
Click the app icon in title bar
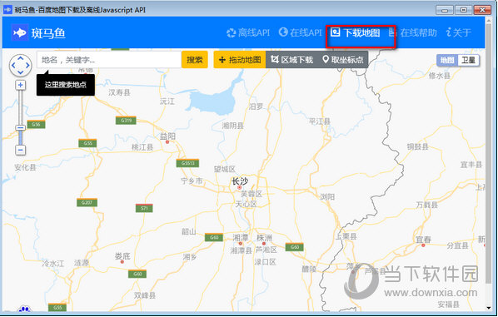7,9
